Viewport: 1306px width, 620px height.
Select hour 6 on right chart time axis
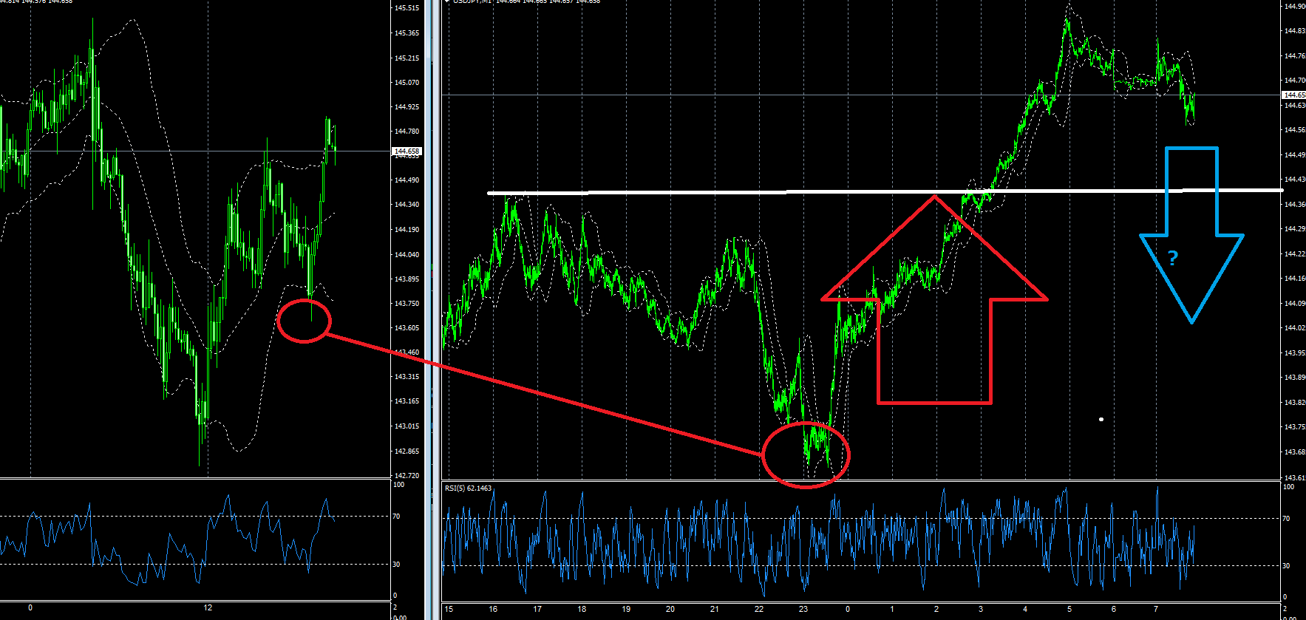click(1114, 609)
